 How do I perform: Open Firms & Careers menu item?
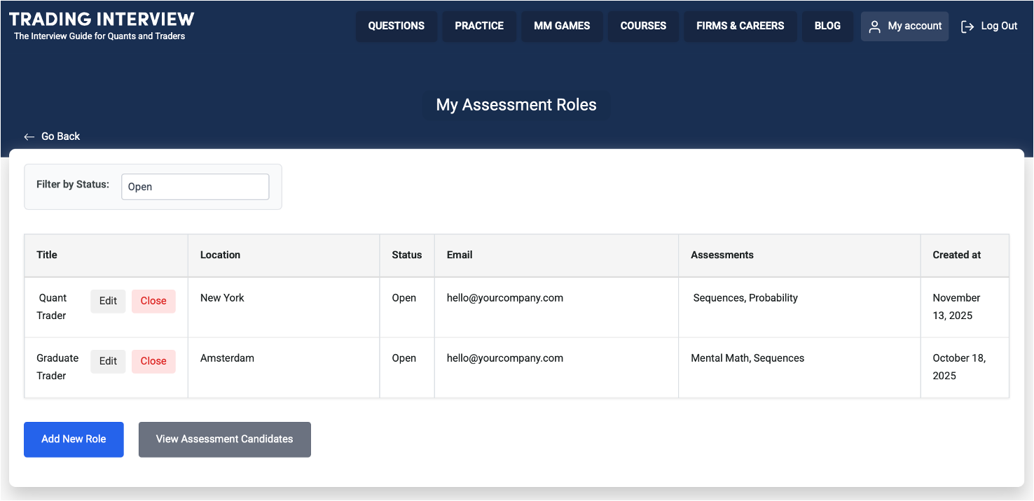click(x=740, y=26)
